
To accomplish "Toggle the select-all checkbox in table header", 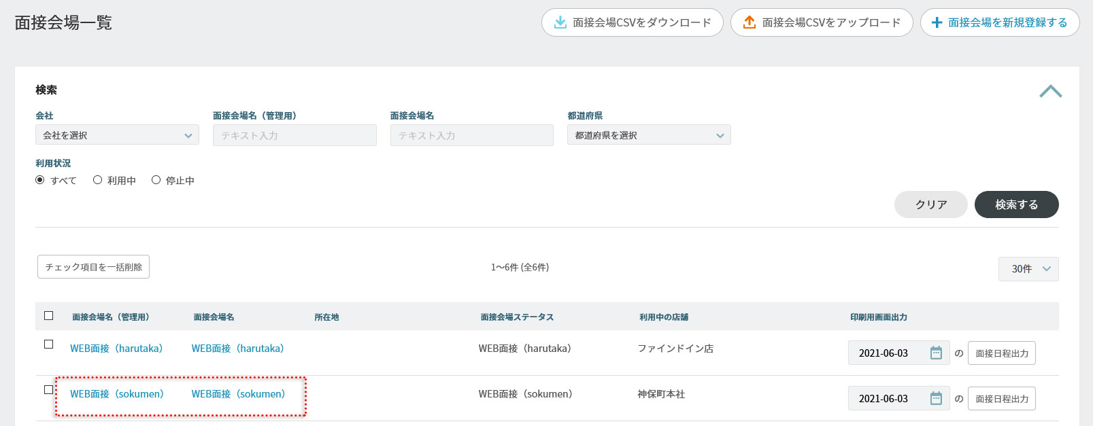I will pyautogui.click(x=48, y=315).
